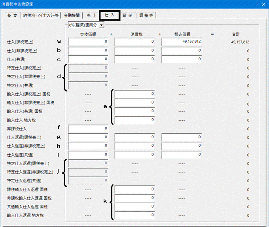
Task: Click 消費税 field for 課税輸入仕入返還 国税
Action: (134, 189)
